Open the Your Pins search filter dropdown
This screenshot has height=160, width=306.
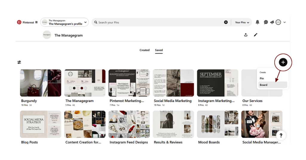pos(242,22)
